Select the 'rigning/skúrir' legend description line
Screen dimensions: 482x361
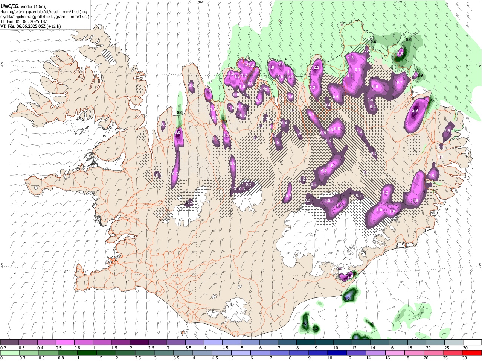pos(44,12)
